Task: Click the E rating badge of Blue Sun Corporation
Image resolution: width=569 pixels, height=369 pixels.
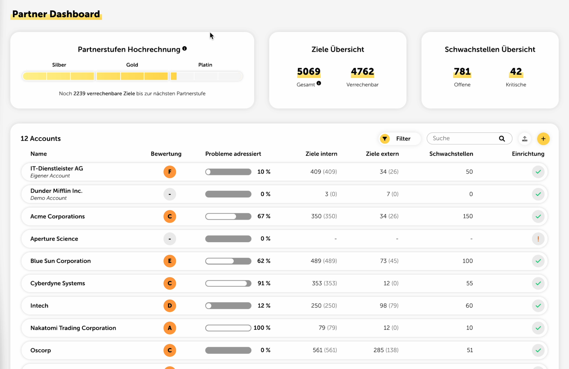Action: pyautogui.click(x=170, y=261)
